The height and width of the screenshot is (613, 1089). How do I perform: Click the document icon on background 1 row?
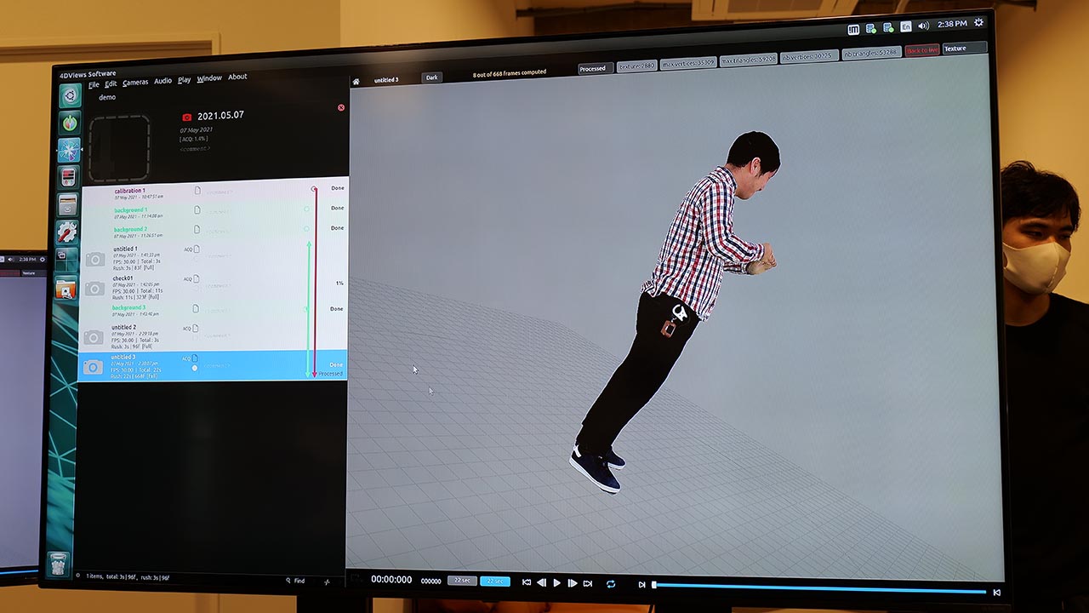197,210
